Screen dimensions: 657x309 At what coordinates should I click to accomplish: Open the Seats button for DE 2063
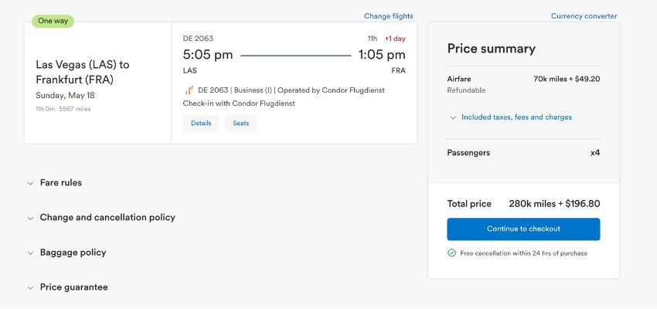point(241,123)
